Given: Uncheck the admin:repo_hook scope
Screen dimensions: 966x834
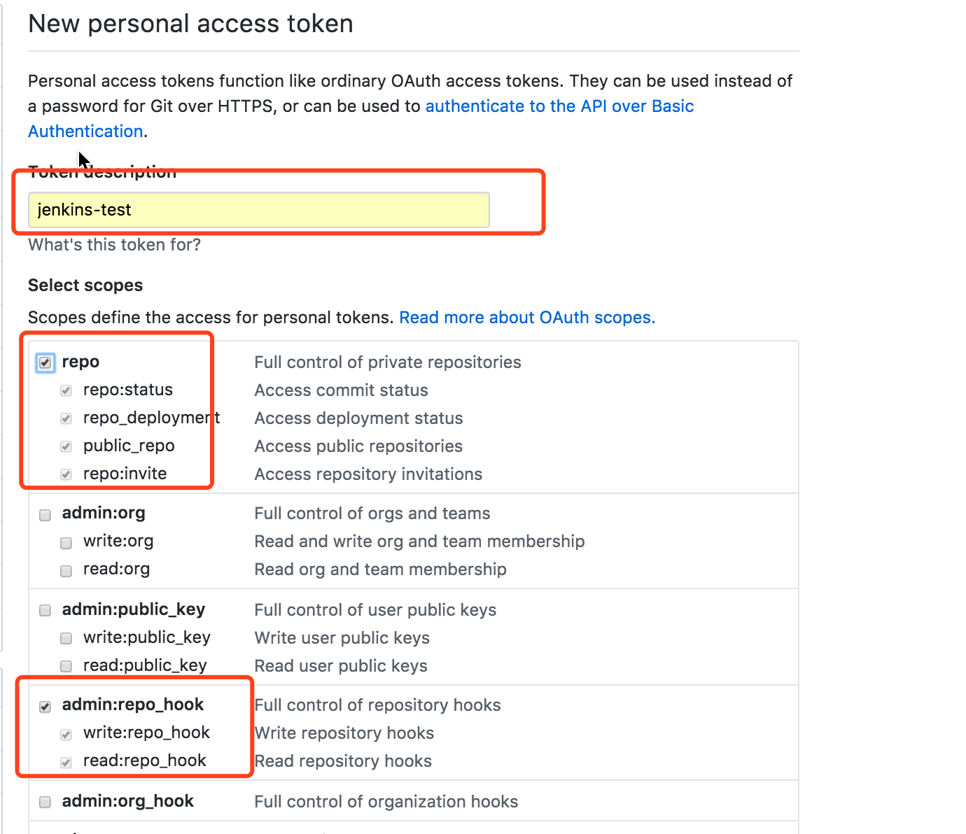Looking at the screenshot, I should (x=45, y=707).
